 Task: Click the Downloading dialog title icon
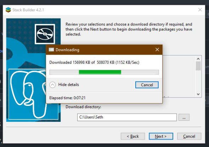pyautogui.click(x=51, y=50)
